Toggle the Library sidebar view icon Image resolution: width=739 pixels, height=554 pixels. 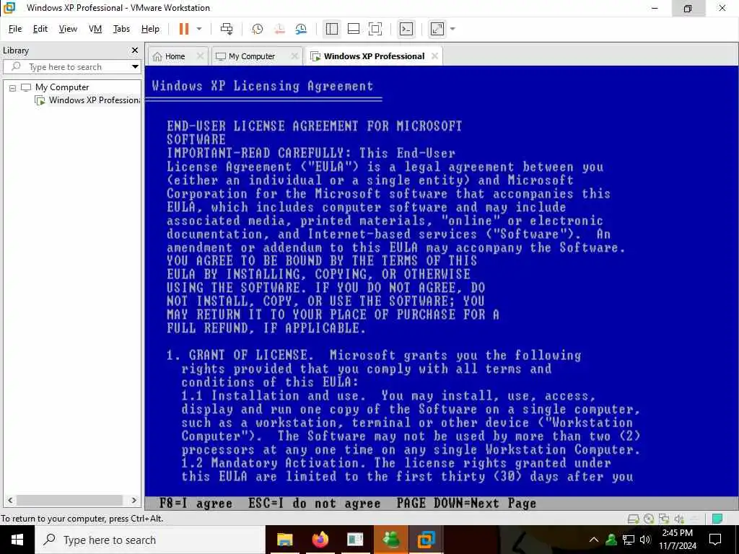click(x=332, y=29)
